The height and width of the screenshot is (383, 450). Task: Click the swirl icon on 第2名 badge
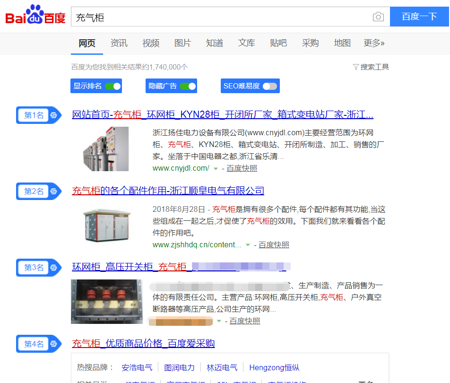point(54,191)
